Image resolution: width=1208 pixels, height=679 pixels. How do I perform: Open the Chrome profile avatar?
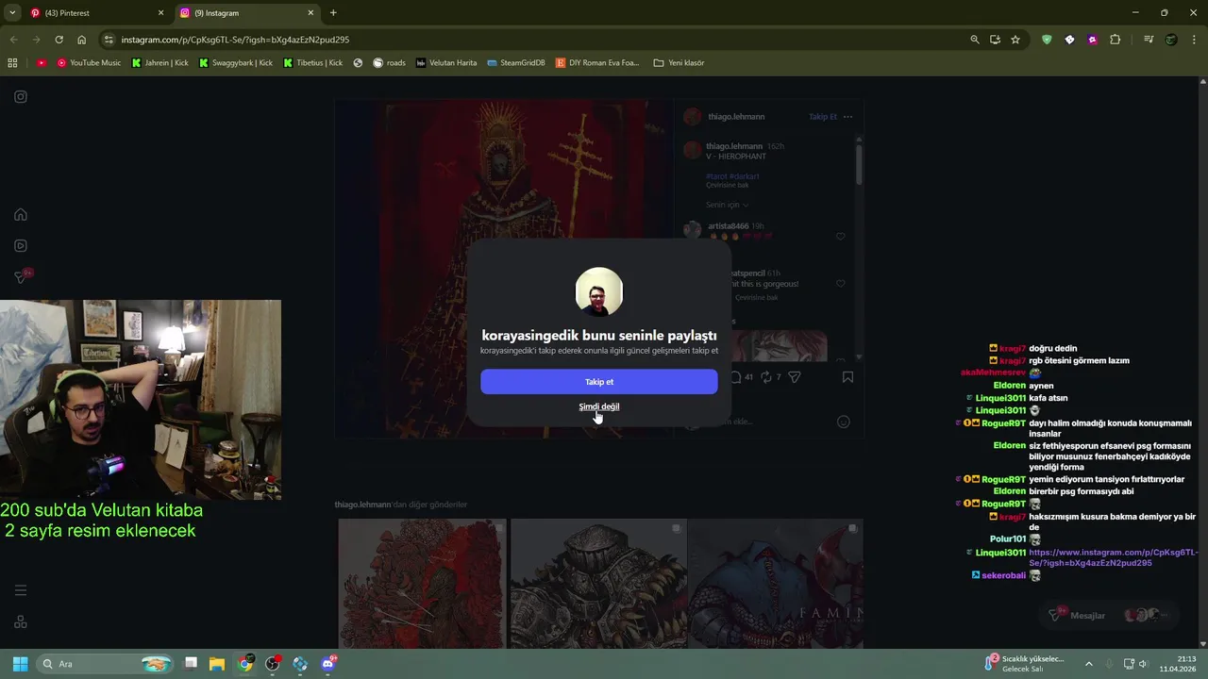point(1171,40)
